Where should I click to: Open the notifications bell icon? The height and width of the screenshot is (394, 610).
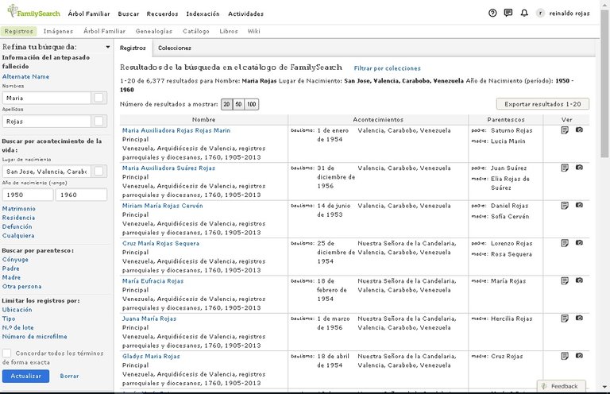click(524, 13)
